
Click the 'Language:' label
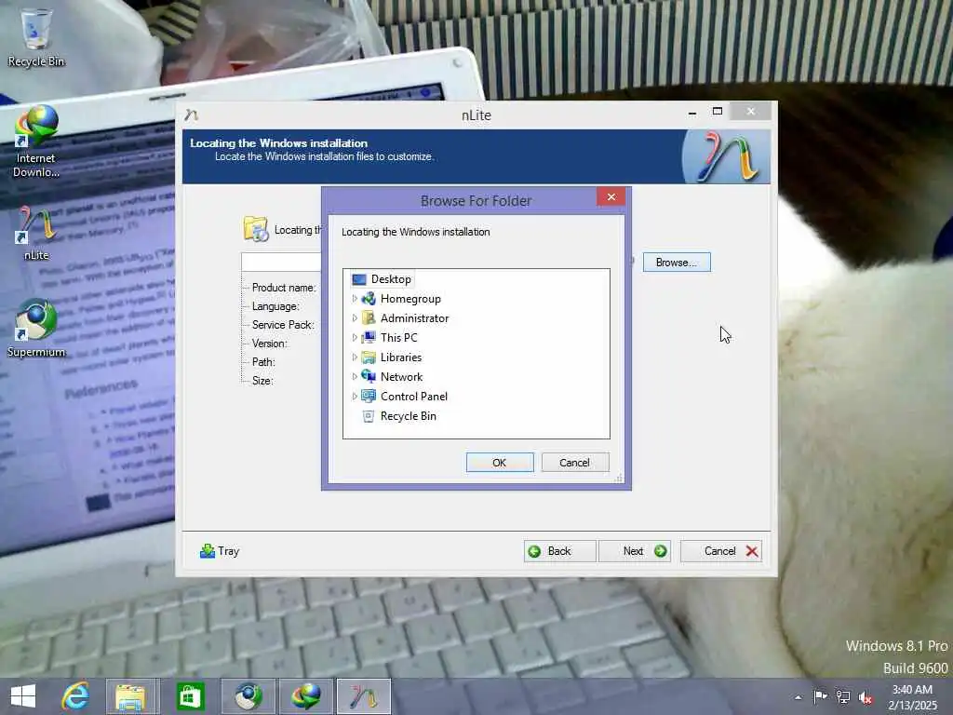tap(275, 306)
